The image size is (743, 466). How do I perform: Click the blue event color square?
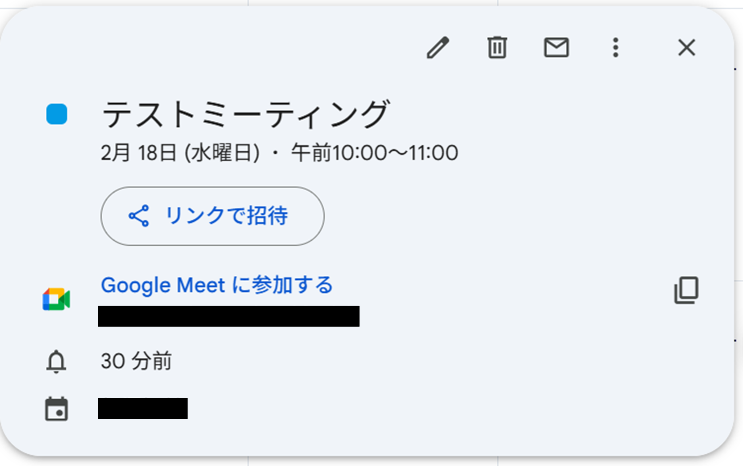pos(57,114)
